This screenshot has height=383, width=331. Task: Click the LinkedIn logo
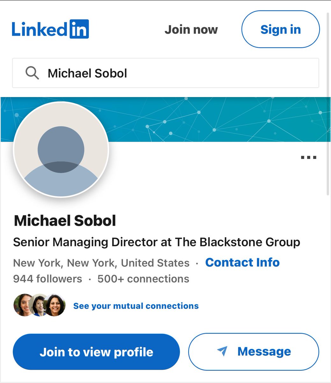[50, 29]
